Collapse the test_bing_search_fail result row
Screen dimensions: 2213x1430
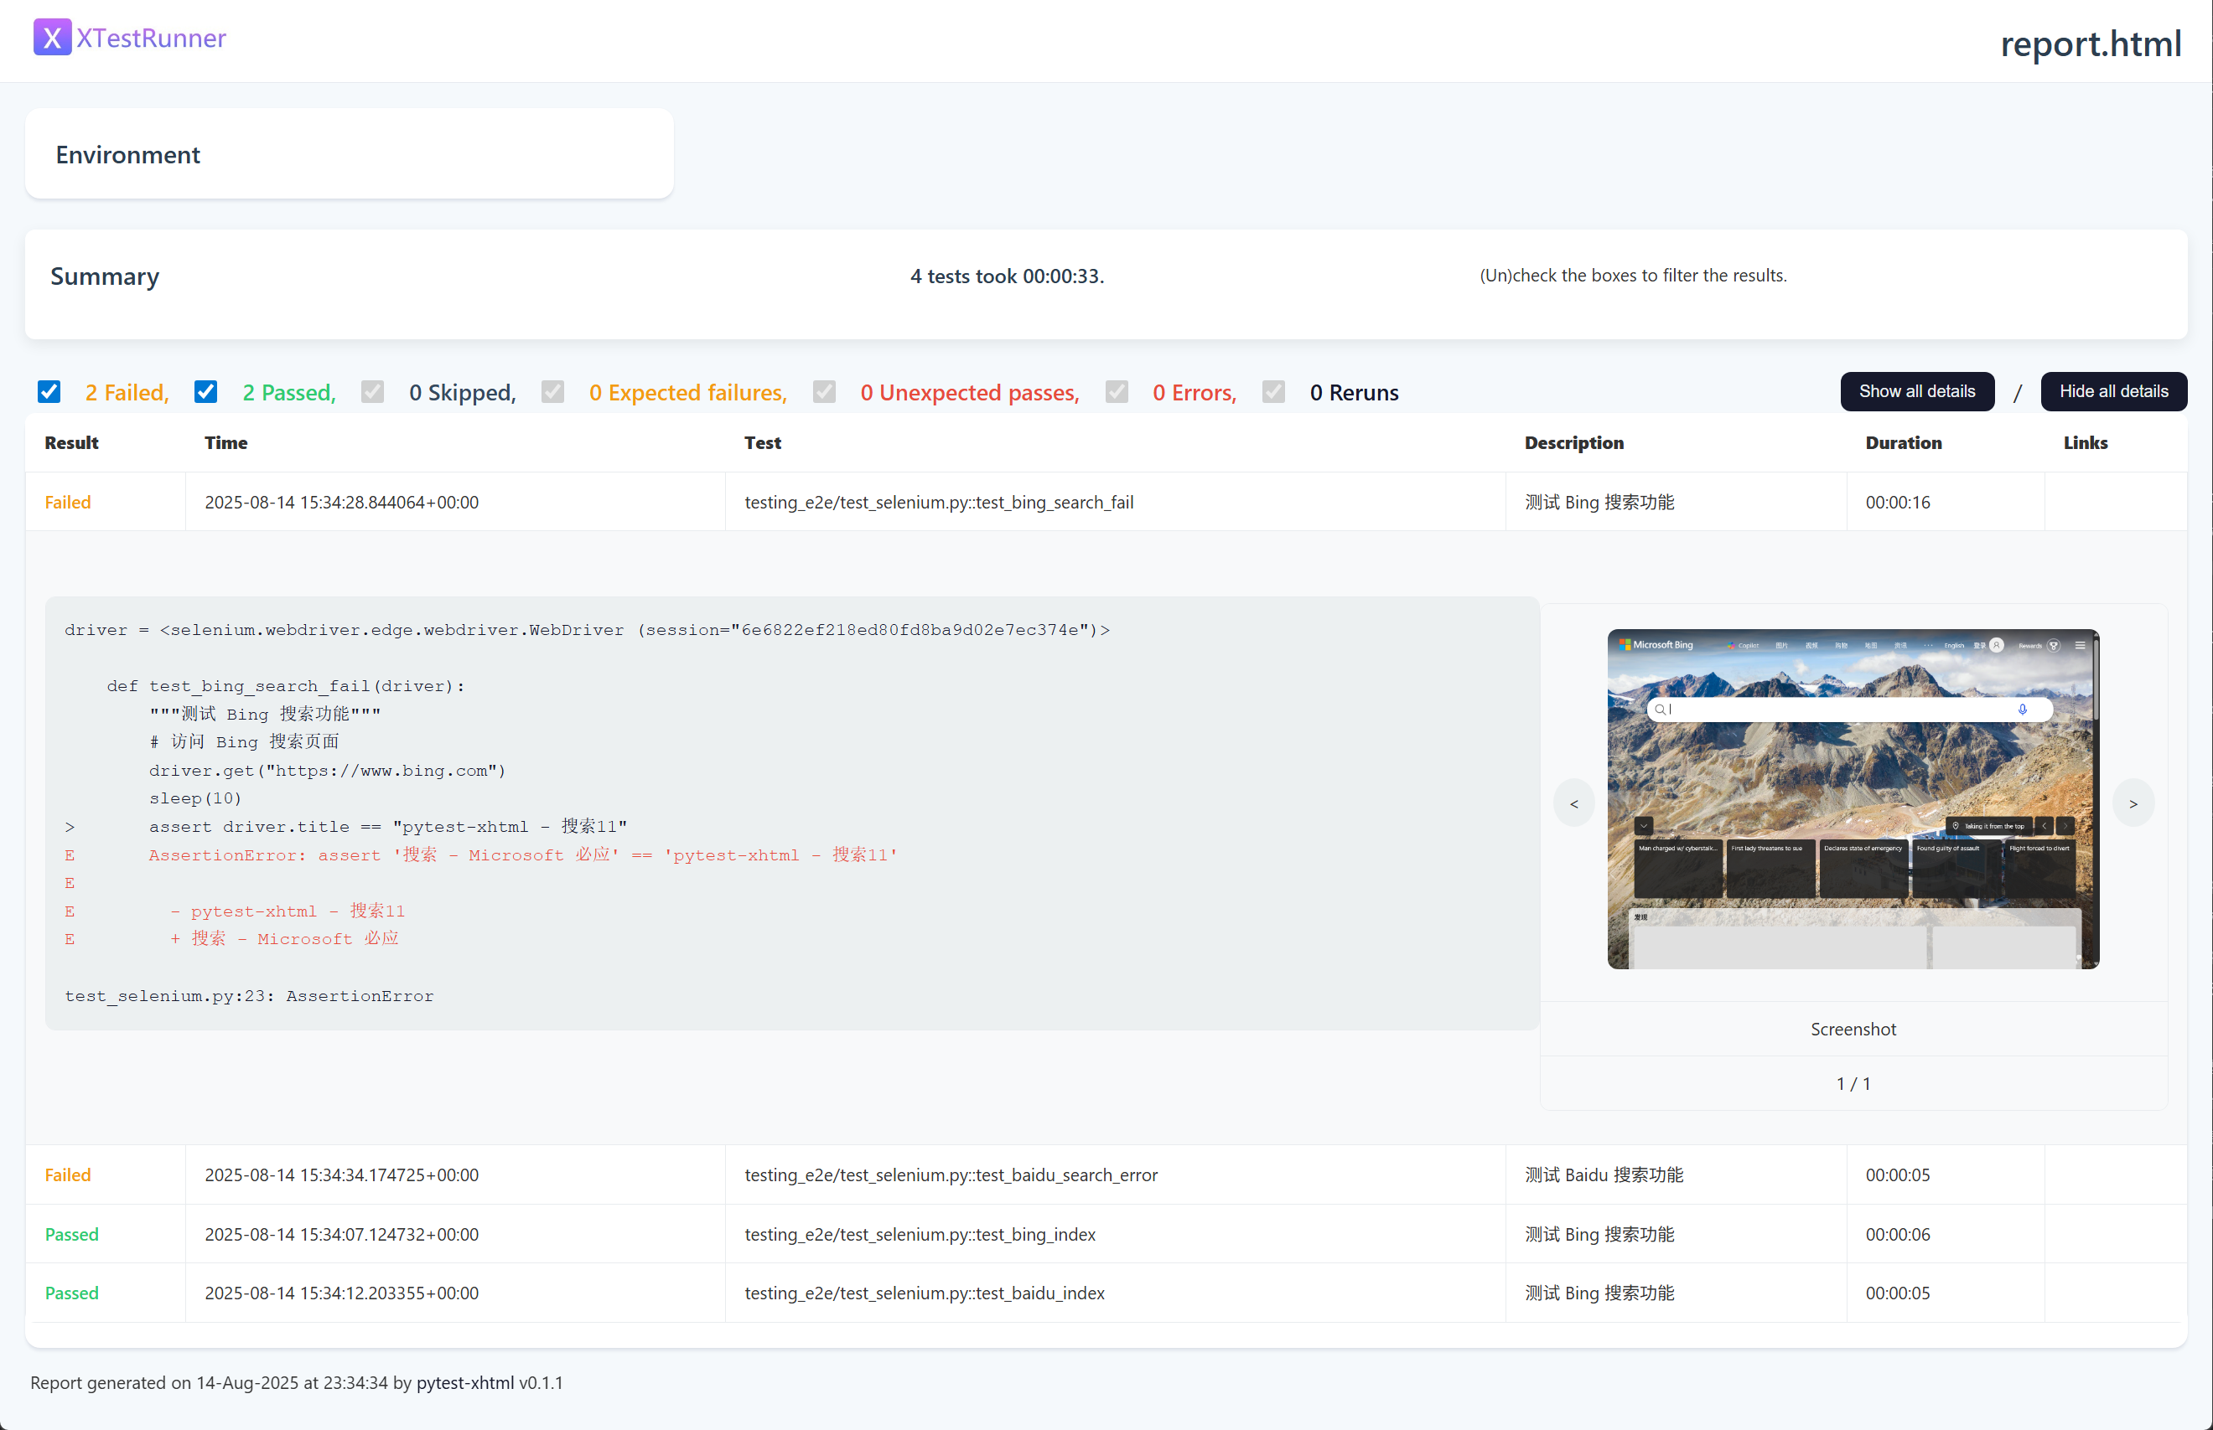(x=938, y=503)
